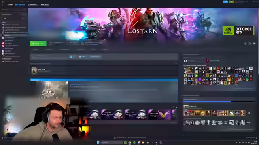The height and width of the screenshot is (145, 259).
Task: Click the Windows taskbar search box
Action: (112, 143)
